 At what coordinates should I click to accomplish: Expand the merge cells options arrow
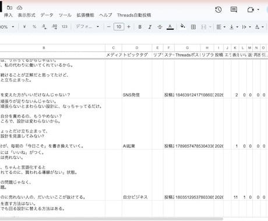coord(210,27)
